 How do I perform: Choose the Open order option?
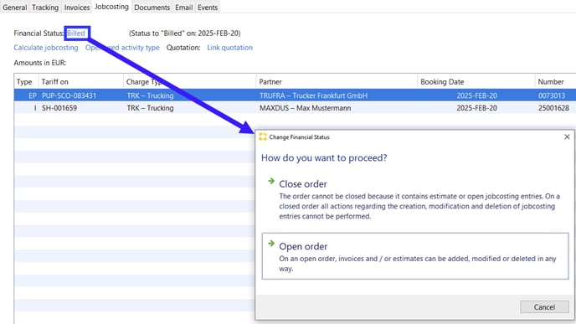[x=415, y=256]
